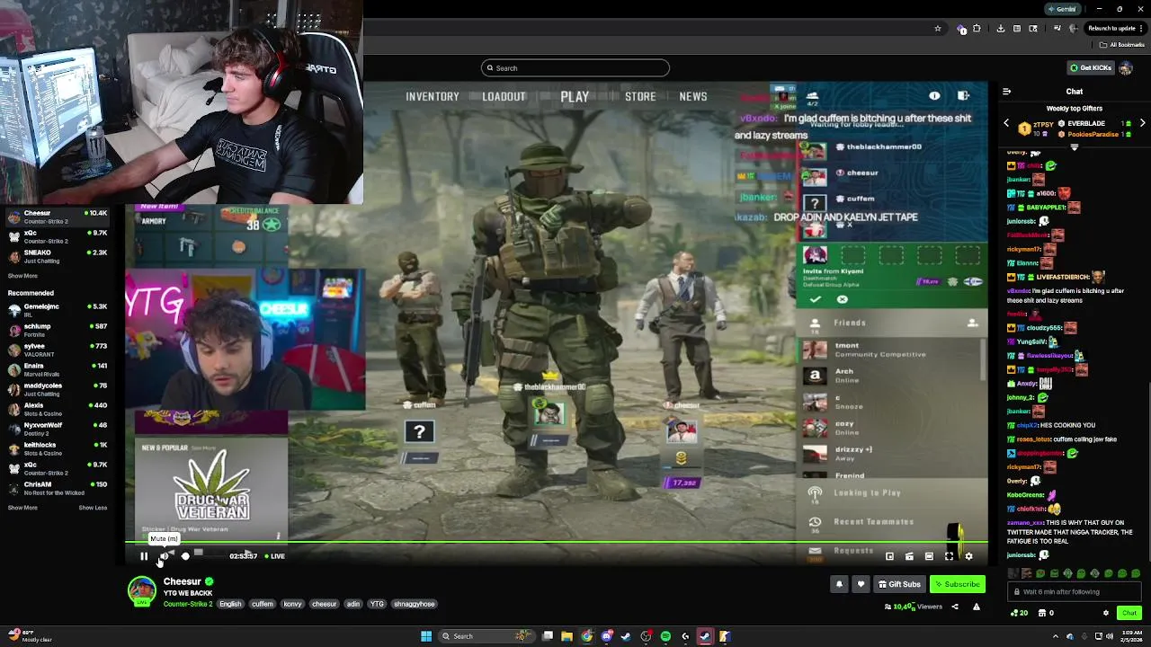Open Cheesur's channel avatar
Viewport: 1151px width, 647px height.
[x=141, y=590]
